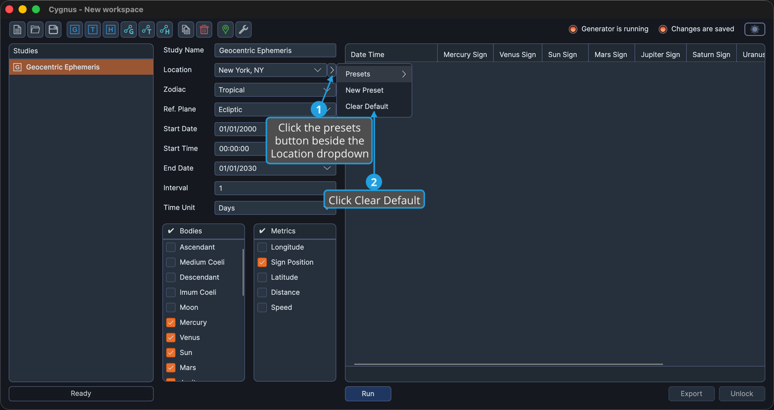Enable Latitude metric checkbox
The height and width of the screenshot is (410, 774).
pos(262,277)
